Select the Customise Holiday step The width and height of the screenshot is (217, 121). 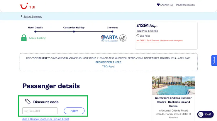[x=74, y=27]
